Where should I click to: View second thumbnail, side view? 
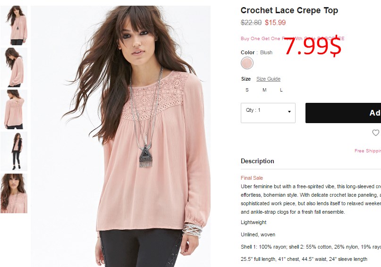pyautogui.click(x=14, y=67)
